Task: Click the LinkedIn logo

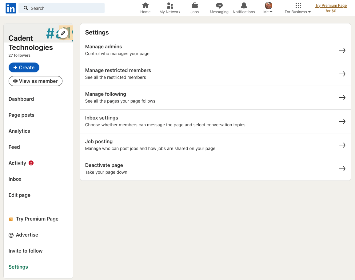Action: pyautogui.click(x=11, y=8)
